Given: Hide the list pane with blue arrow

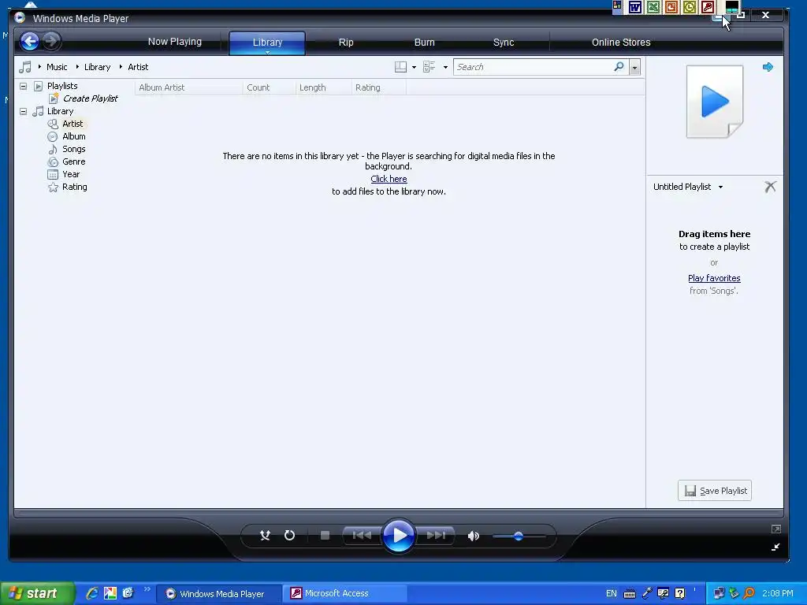Looking at the screenshot, I should (x=768, y=67).
